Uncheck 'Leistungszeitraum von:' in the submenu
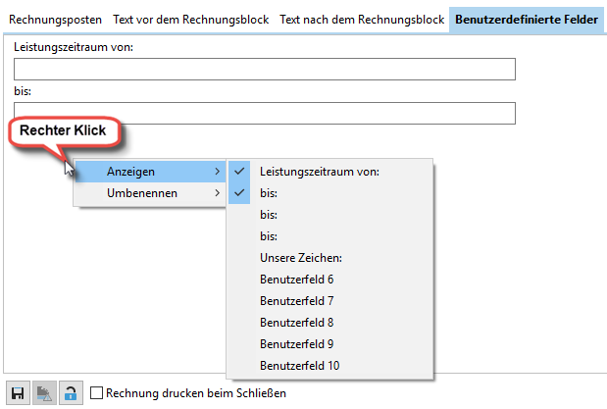This screenshot has height=409, width=607. 319,171
